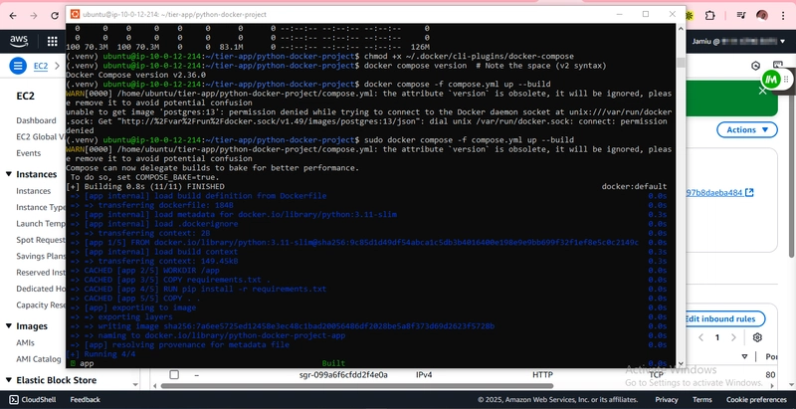Click the hexagon settings icon below the AWS header
This screenshot has width=796, height=409.
[x=756, y=66]
